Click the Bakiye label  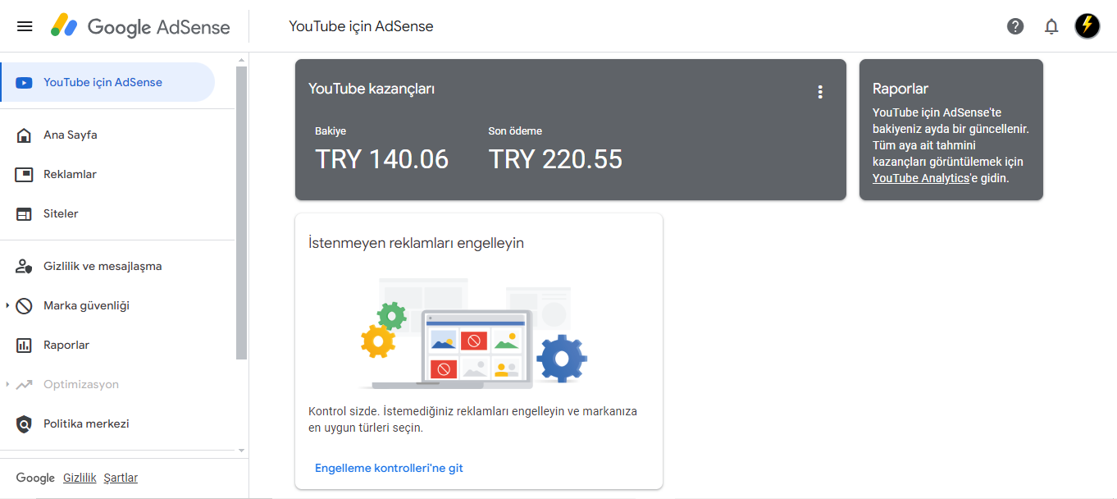click(x=331, y=130)
